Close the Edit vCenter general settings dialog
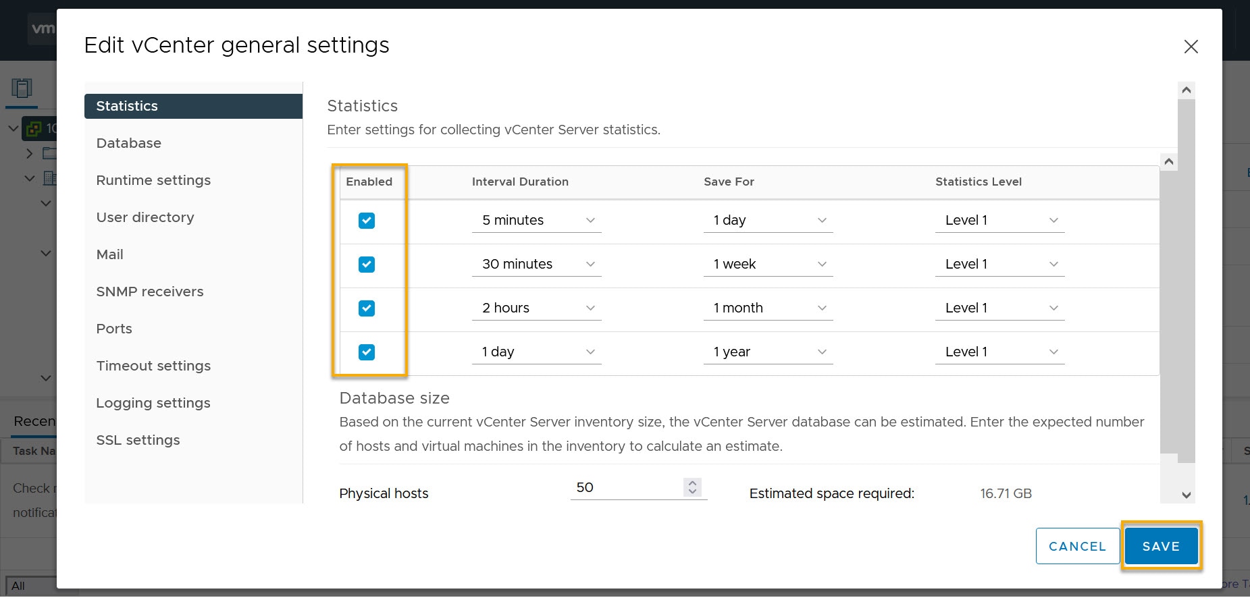Viewport: 1250px width, 602px height. (1191, 47)
